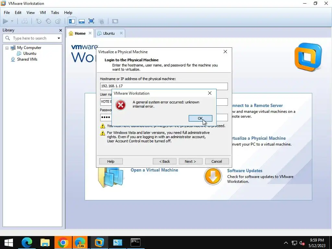The image size is (332, 249).
Task: Close the Library panel
Action: tap(61, 30)
